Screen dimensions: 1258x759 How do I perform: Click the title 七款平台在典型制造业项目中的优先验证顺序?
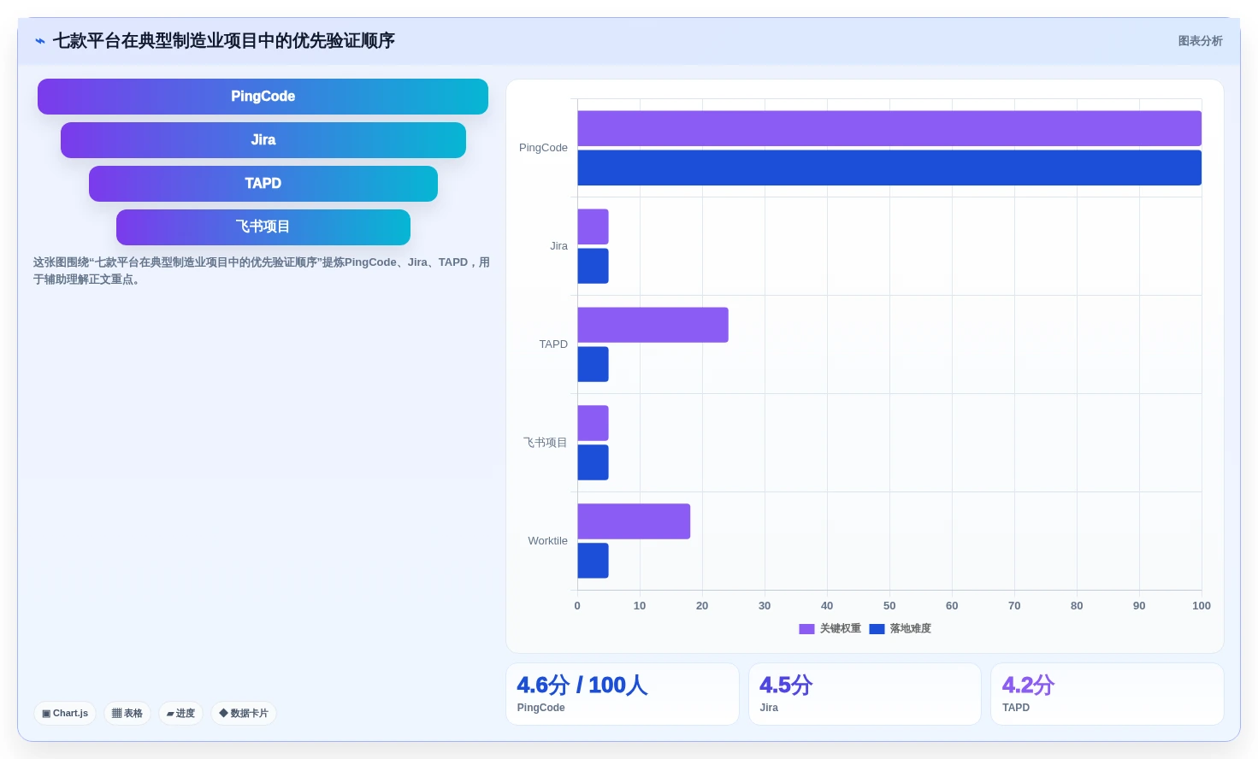click(224, 41)
